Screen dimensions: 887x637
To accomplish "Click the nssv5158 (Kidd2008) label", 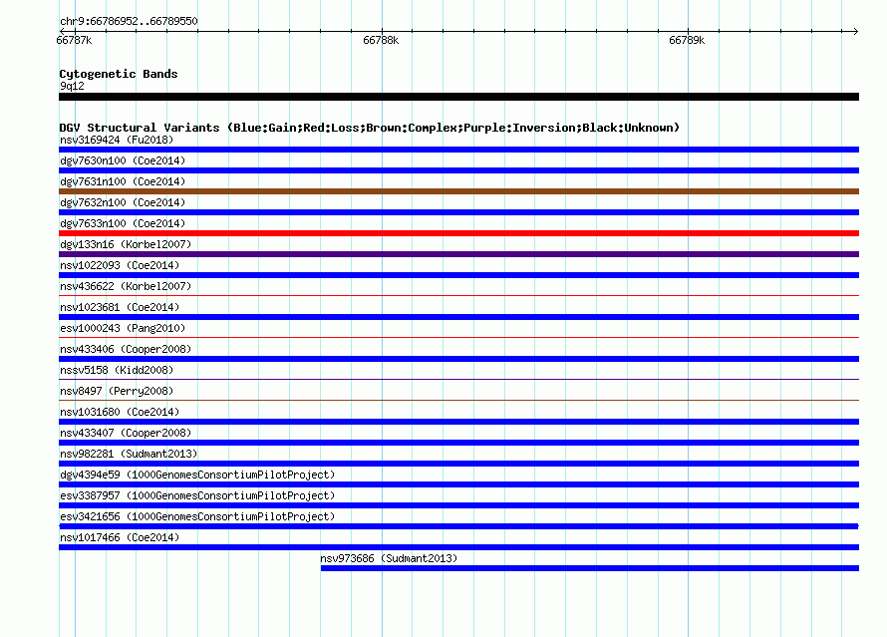I will click(x=117, y=370).
